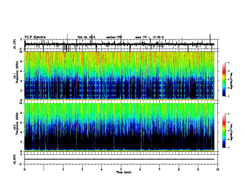245x190 pixels.
Task: Click the "station=ITK" header label
Action: pos(114,37)
